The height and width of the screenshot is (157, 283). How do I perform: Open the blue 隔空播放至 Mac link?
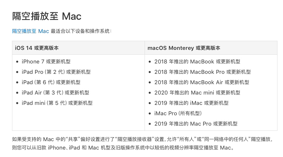click(30, 31)
